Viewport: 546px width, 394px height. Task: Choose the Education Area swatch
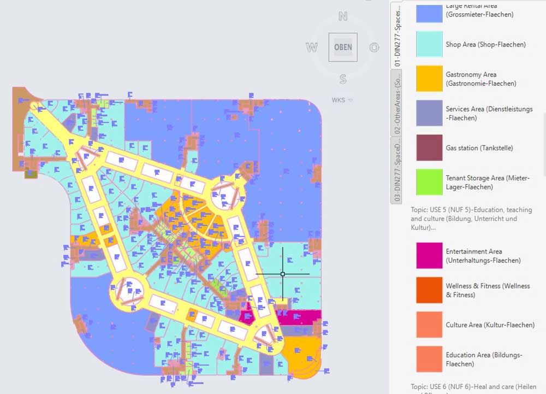(429, 359)
